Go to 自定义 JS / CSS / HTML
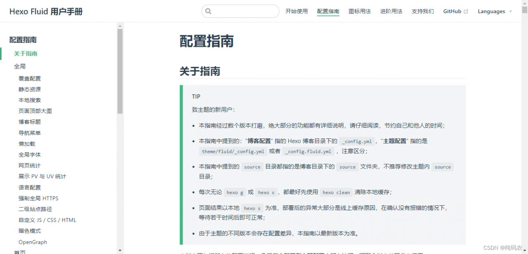 pyautogui.click(x=47, y=220)
